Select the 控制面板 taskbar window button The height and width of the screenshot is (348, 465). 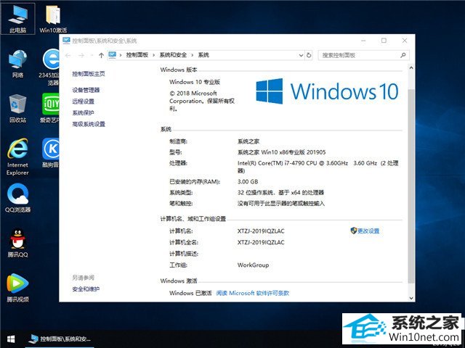[60, 339]
